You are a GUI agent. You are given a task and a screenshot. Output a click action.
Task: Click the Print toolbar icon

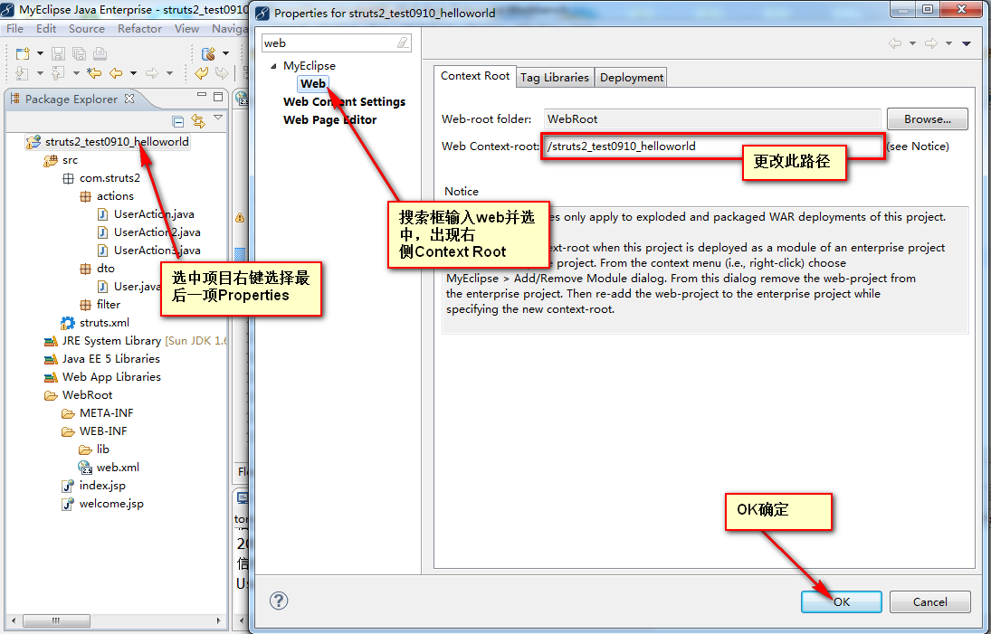[x=100, y=54]
